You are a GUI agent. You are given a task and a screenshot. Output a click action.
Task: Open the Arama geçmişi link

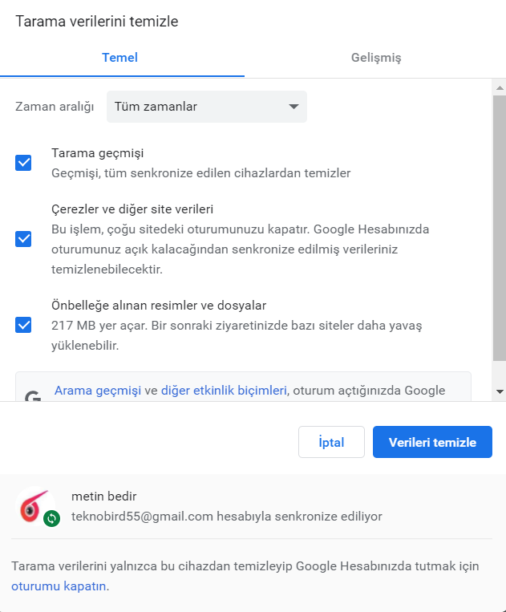[98, 391]
